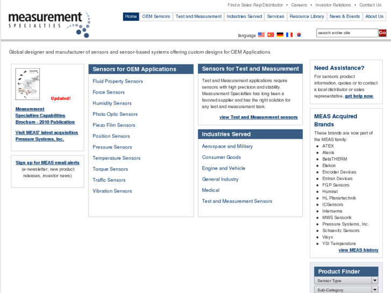391x293 pixels.
Task: Choose the German flag language icon
Action: pyautogui.click(x=280, y=34)
